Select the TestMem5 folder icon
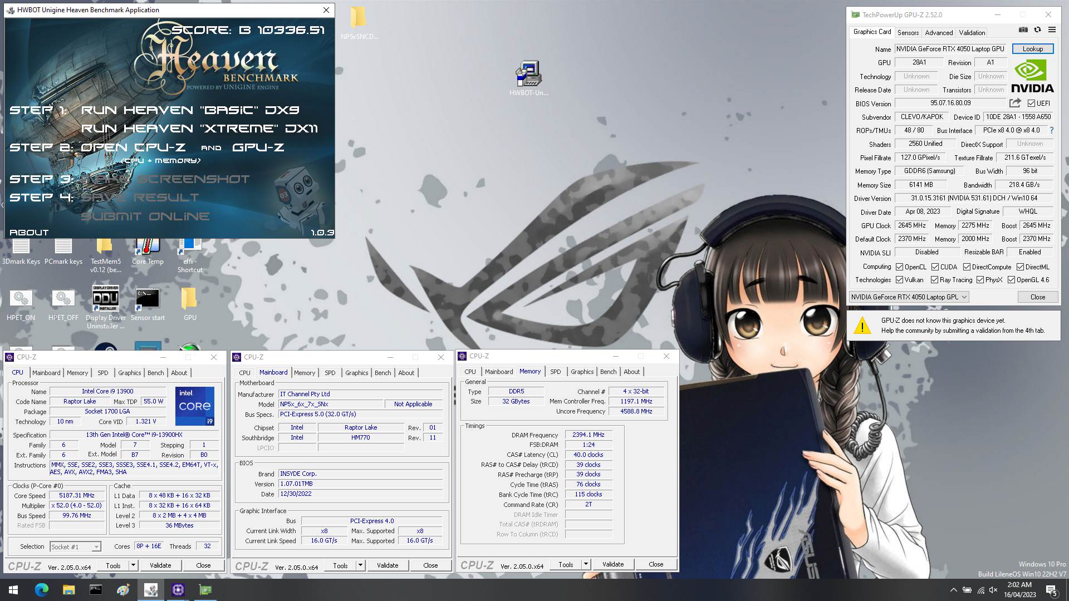The image size is (1069, 601). click(x=105, y=256)
